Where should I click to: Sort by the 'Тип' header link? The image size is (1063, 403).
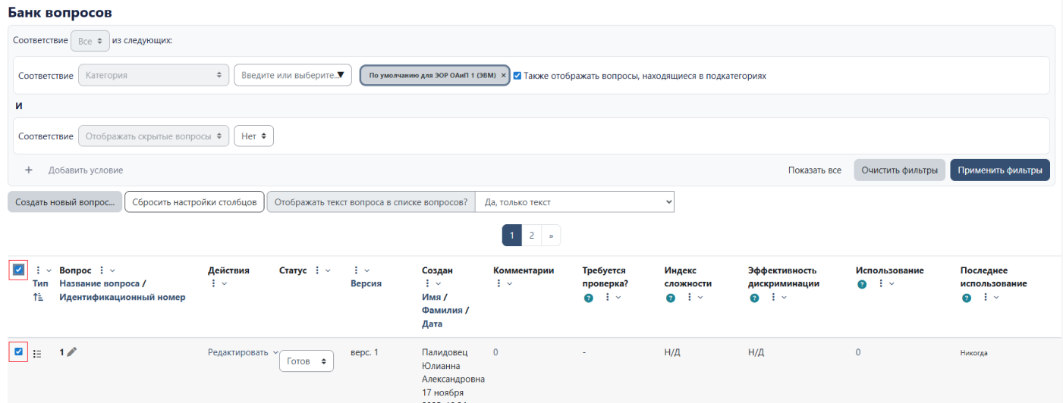tap(39, 284)
